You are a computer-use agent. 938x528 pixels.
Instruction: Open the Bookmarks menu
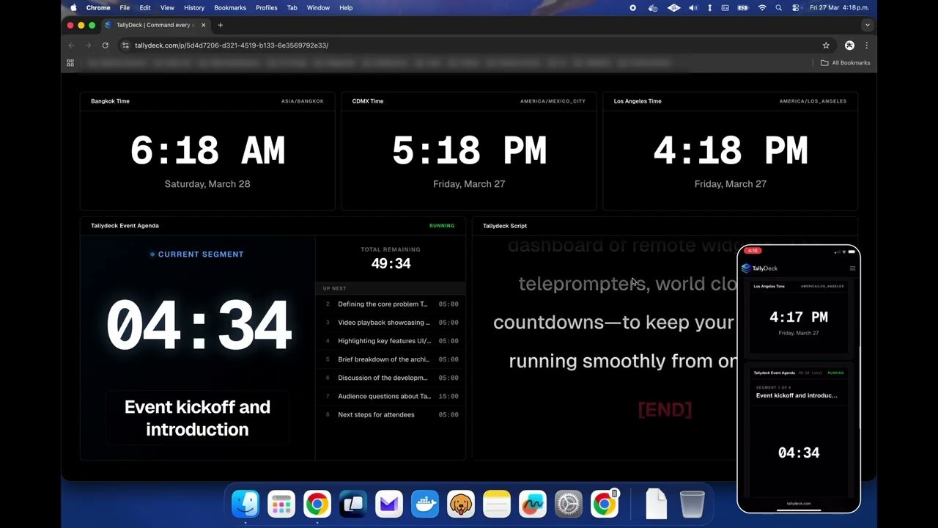point(231,7)
